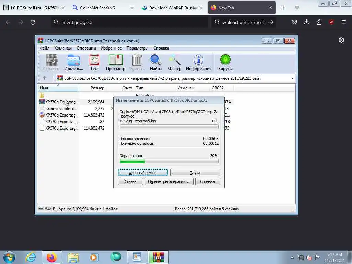Go up one folder level arrow
The image size is (352, 264).
tap(45, 78)
